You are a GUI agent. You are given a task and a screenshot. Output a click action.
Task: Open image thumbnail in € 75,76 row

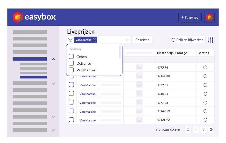(139, 67)
